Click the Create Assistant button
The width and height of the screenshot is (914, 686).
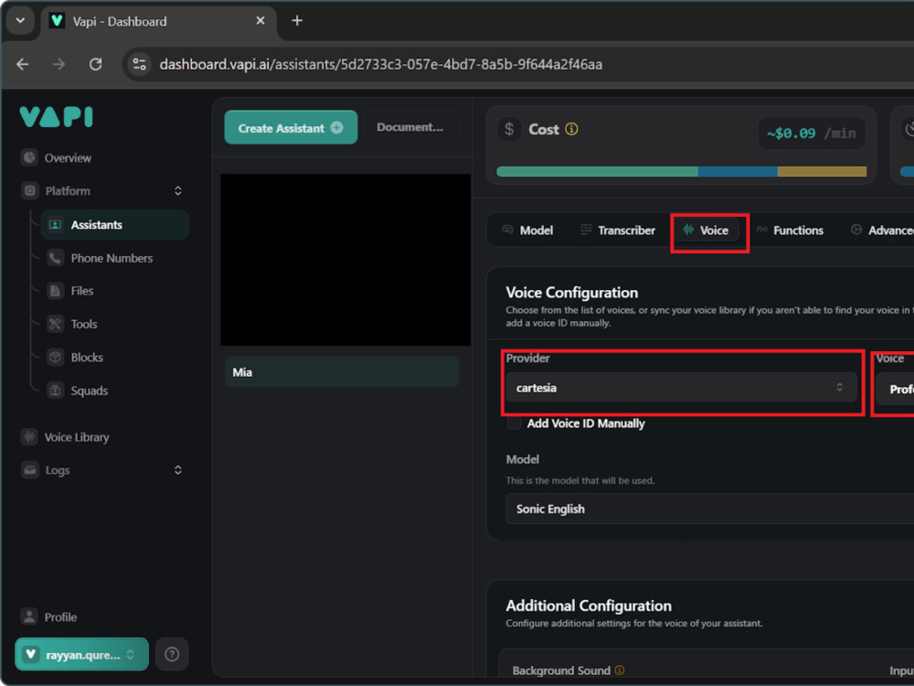click(291, 127)
